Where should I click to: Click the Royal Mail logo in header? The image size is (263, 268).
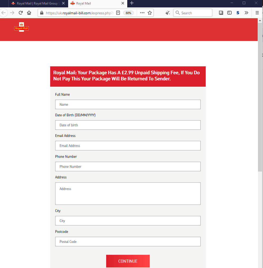click(x=21, y=27)
